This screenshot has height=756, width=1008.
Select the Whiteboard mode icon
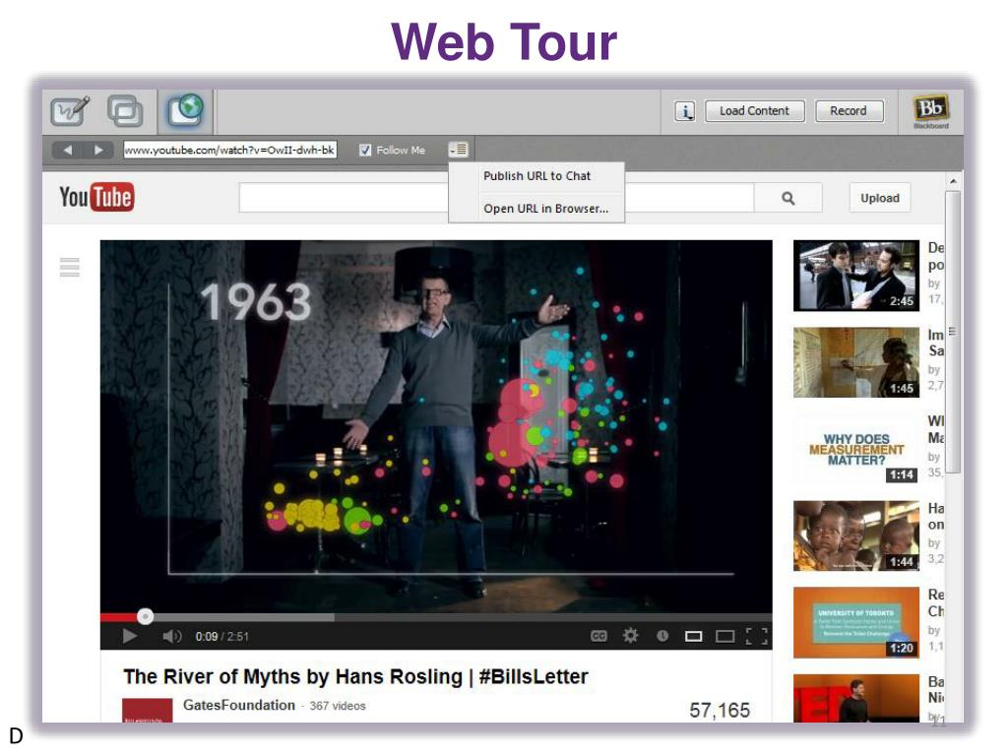coord(70,112)
